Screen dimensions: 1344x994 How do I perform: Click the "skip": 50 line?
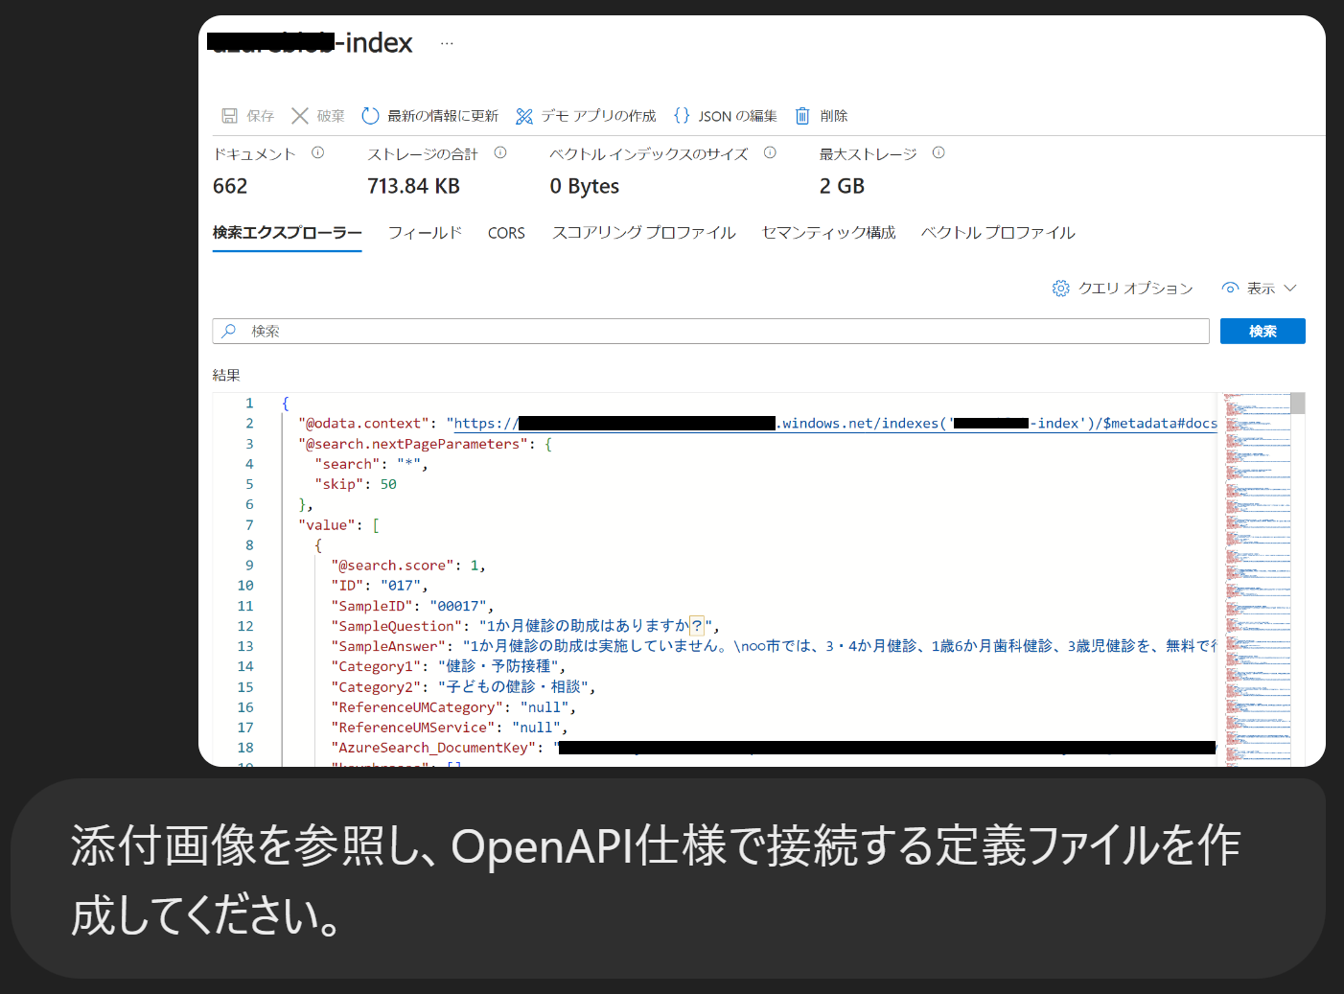pyautogui.click(x=356, y=484)
